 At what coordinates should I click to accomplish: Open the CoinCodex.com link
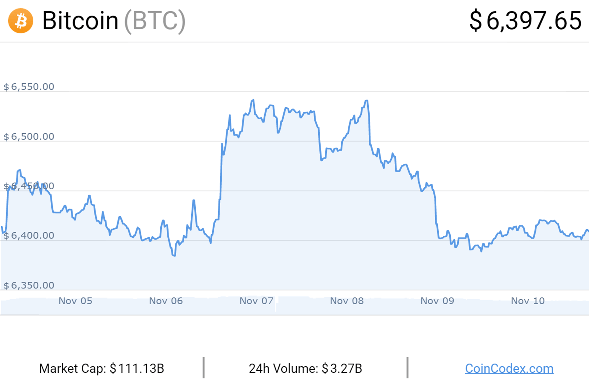(509, 368)
